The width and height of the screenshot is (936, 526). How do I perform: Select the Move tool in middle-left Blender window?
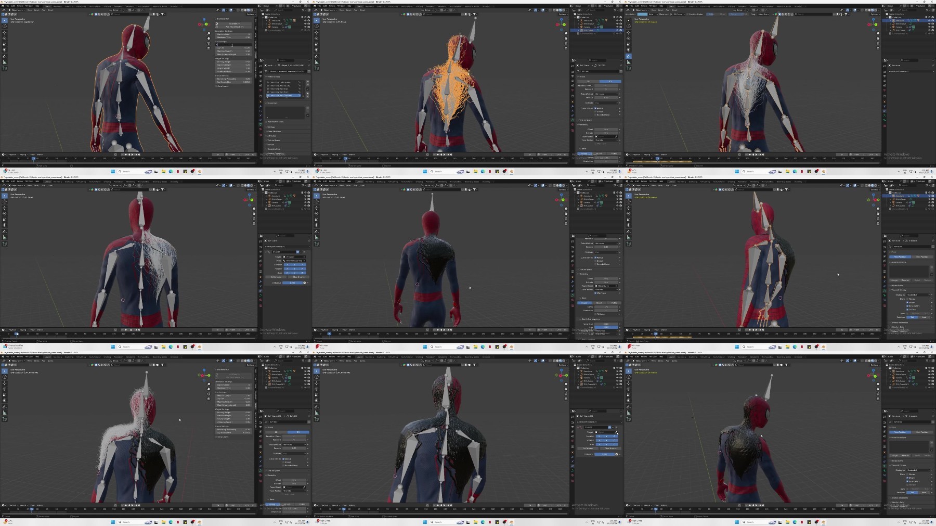click(x=5, y=208)
